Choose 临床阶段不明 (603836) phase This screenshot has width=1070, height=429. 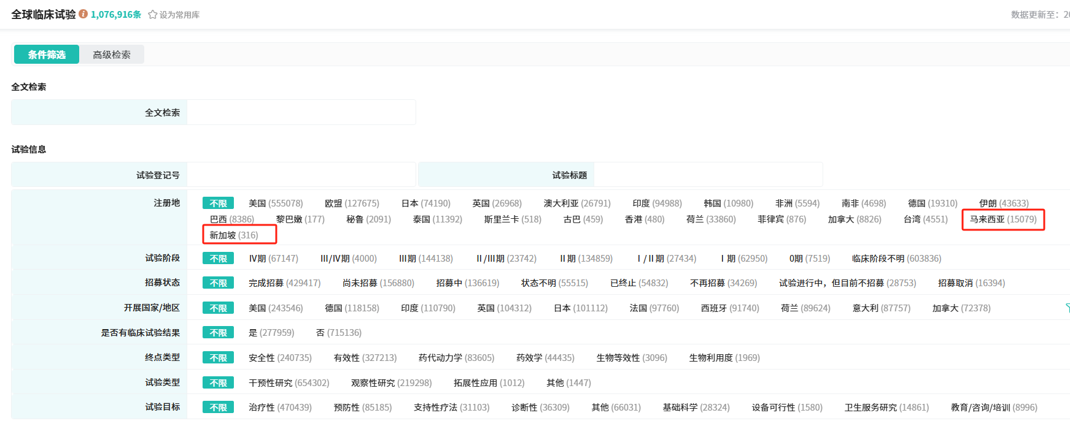point(896,259)
